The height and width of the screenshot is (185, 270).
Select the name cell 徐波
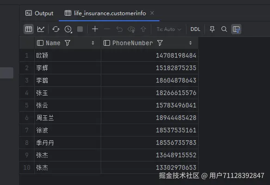tap(67, 130)
